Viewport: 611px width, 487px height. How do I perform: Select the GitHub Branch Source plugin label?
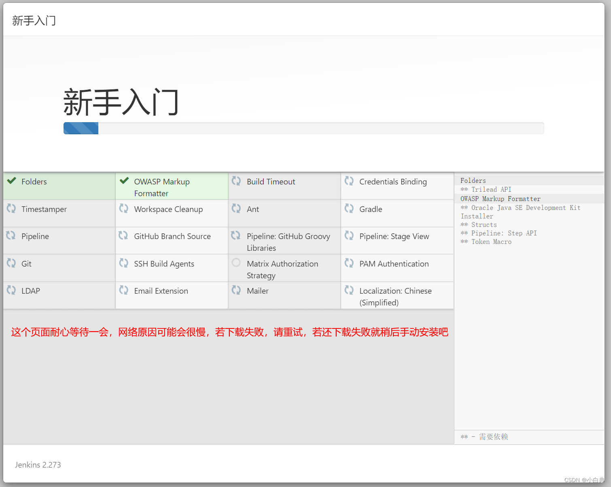172,236
